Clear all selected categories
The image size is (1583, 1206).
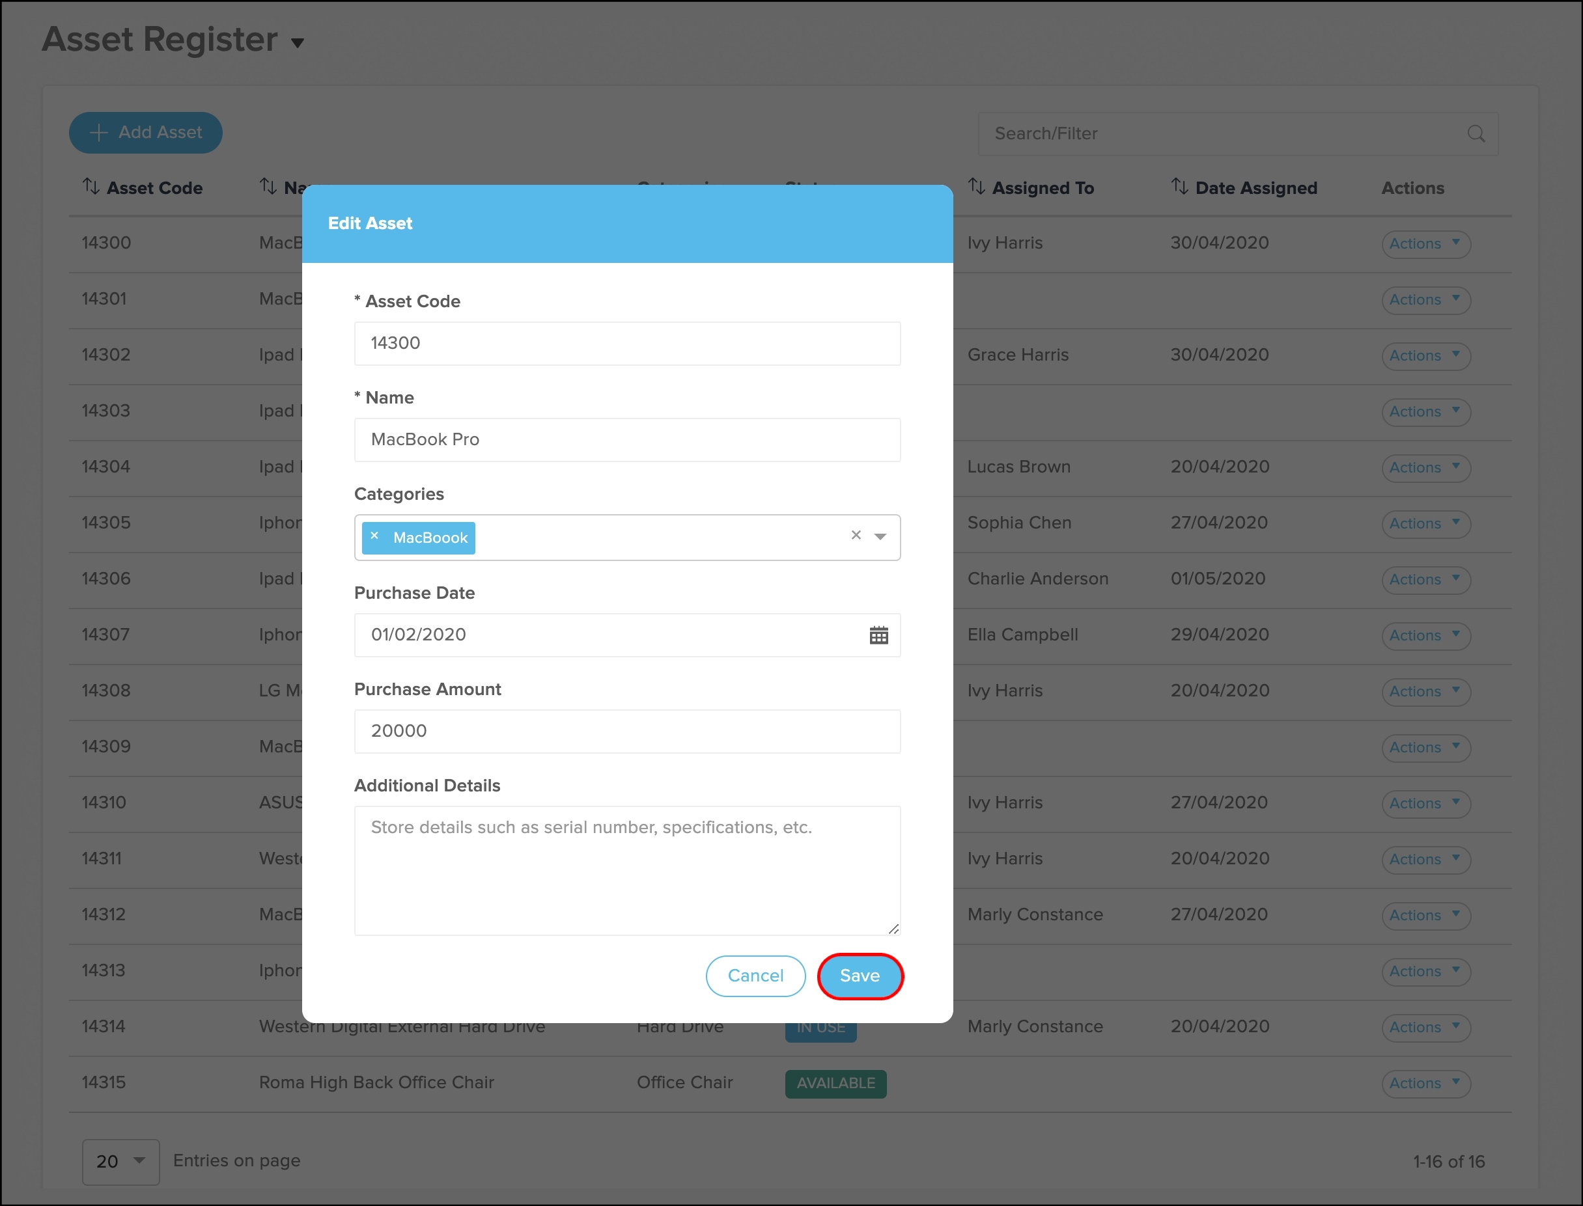tap(856, 536)
